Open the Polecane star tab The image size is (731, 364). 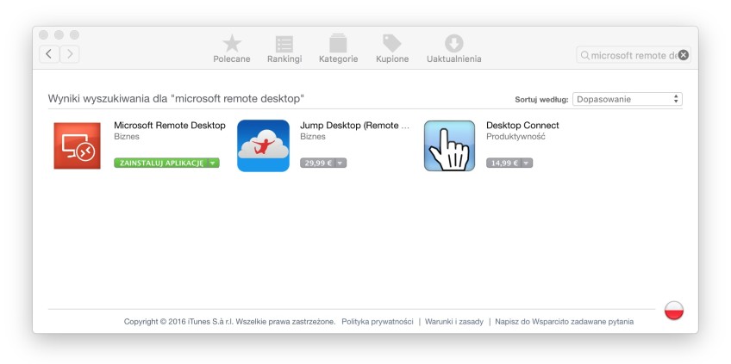[232, 49]
